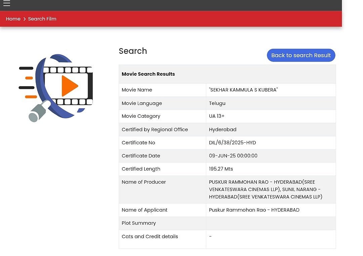Select the Movie Search Results table header

[x=148, y=74]
